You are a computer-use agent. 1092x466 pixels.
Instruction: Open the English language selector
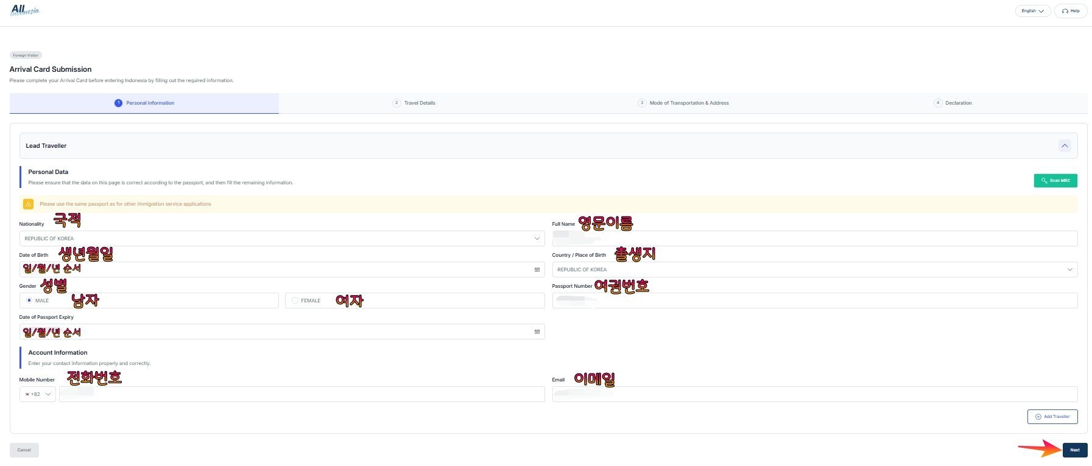click(x=1032, y=11)
